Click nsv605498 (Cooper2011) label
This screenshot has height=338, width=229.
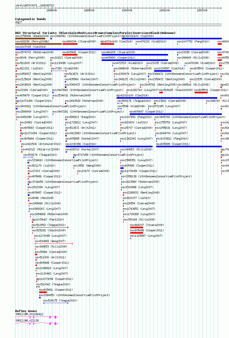(147, 230)
